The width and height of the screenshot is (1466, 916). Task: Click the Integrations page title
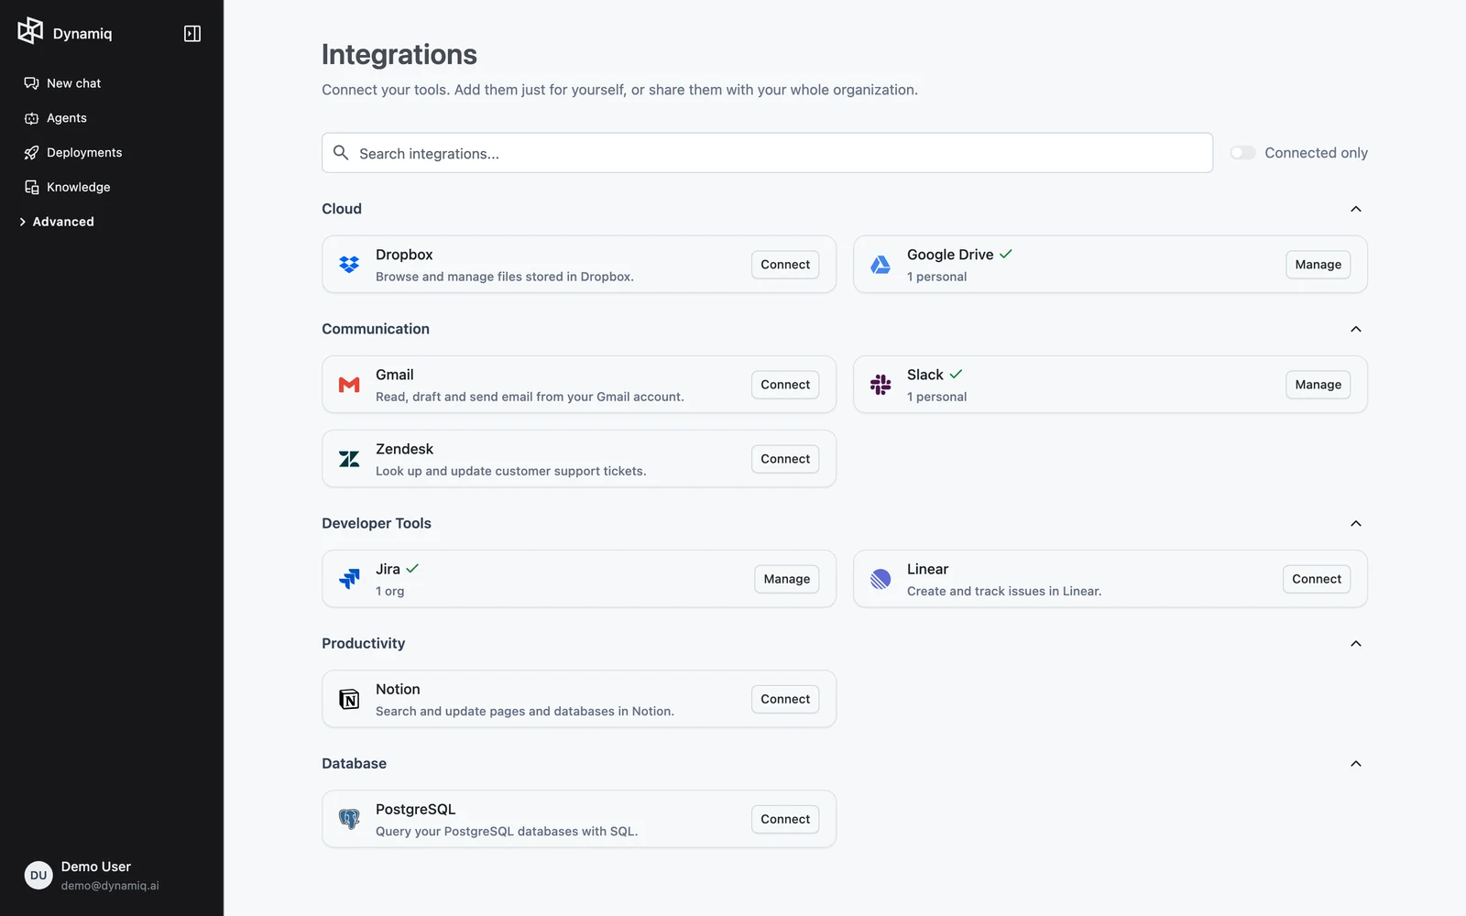point(399,55)
